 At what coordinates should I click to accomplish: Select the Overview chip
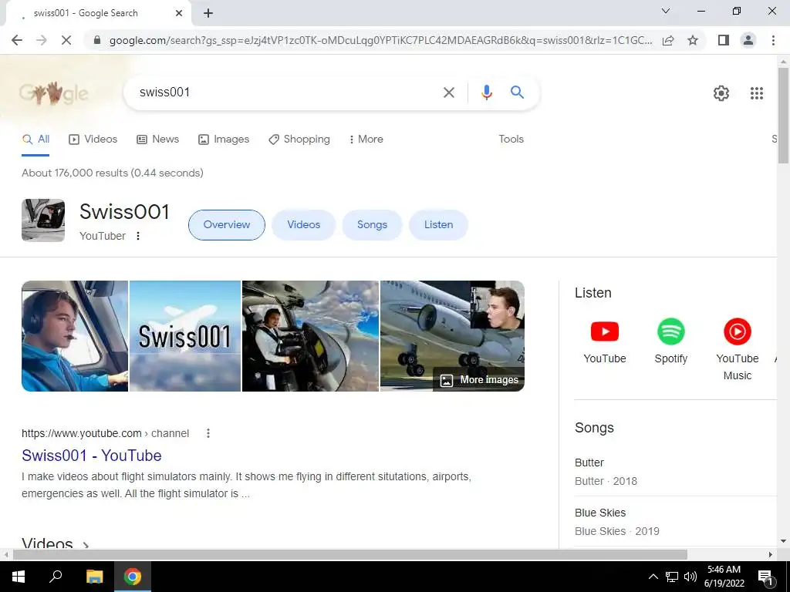[227, 225]
